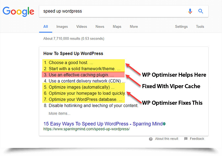Open the Settings menu

pyautogui.click(x=181, y=27)
